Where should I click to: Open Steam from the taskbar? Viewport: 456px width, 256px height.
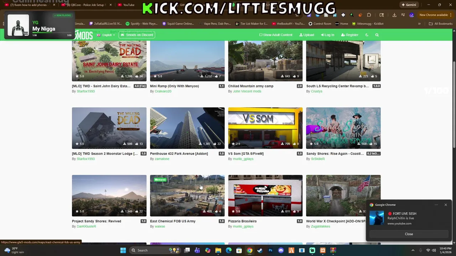tap(260, 250)
